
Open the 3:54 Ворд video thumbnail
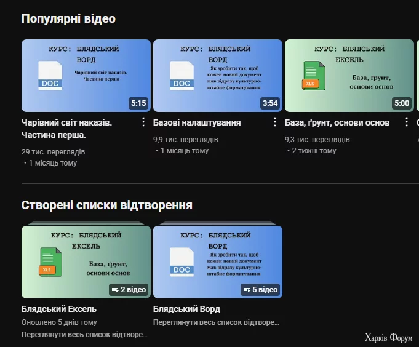[218, 76]
